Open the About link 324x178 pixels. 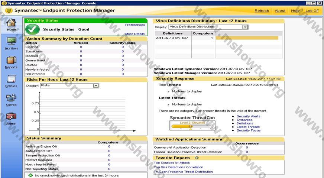click(x=280, y=10)
